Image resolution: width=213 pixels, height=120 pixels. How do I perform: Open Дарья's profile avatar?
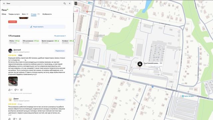coord(10,100)
